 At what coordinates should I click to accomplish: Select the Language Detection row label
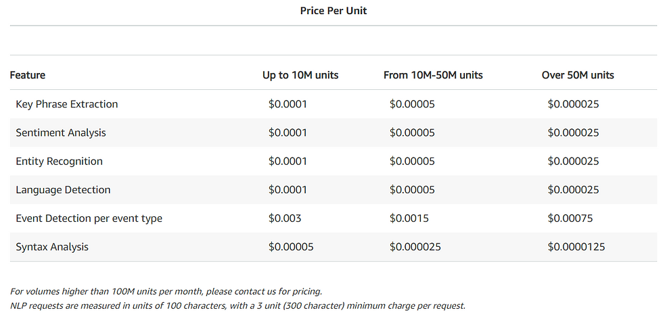[x=63, y=190]
